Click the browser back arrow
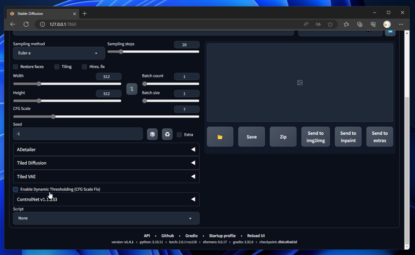The width and height of the screenshot is (415, 255). pos(13,24)
